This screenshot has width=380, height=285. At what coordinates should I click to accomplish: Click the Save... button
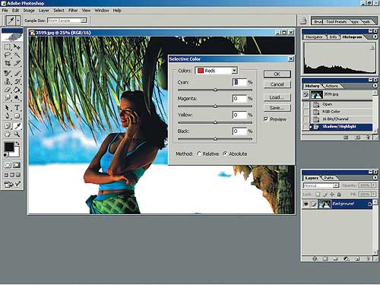[x=277, y=108]
